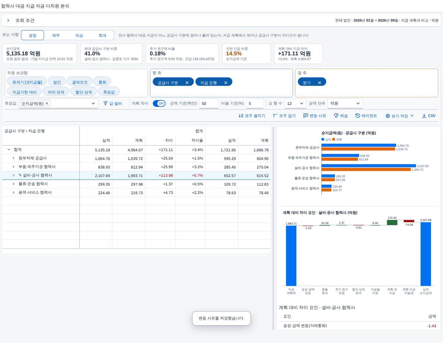Viewport: 443px width, 343px height.
Task: Click the 해설 commentary icon
Action: (336, 116)
